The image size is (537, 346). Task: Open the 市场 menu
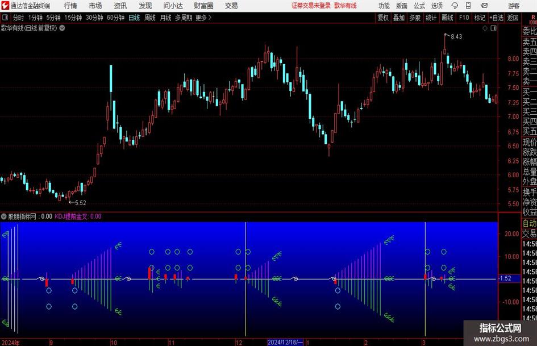click(95, 6)
